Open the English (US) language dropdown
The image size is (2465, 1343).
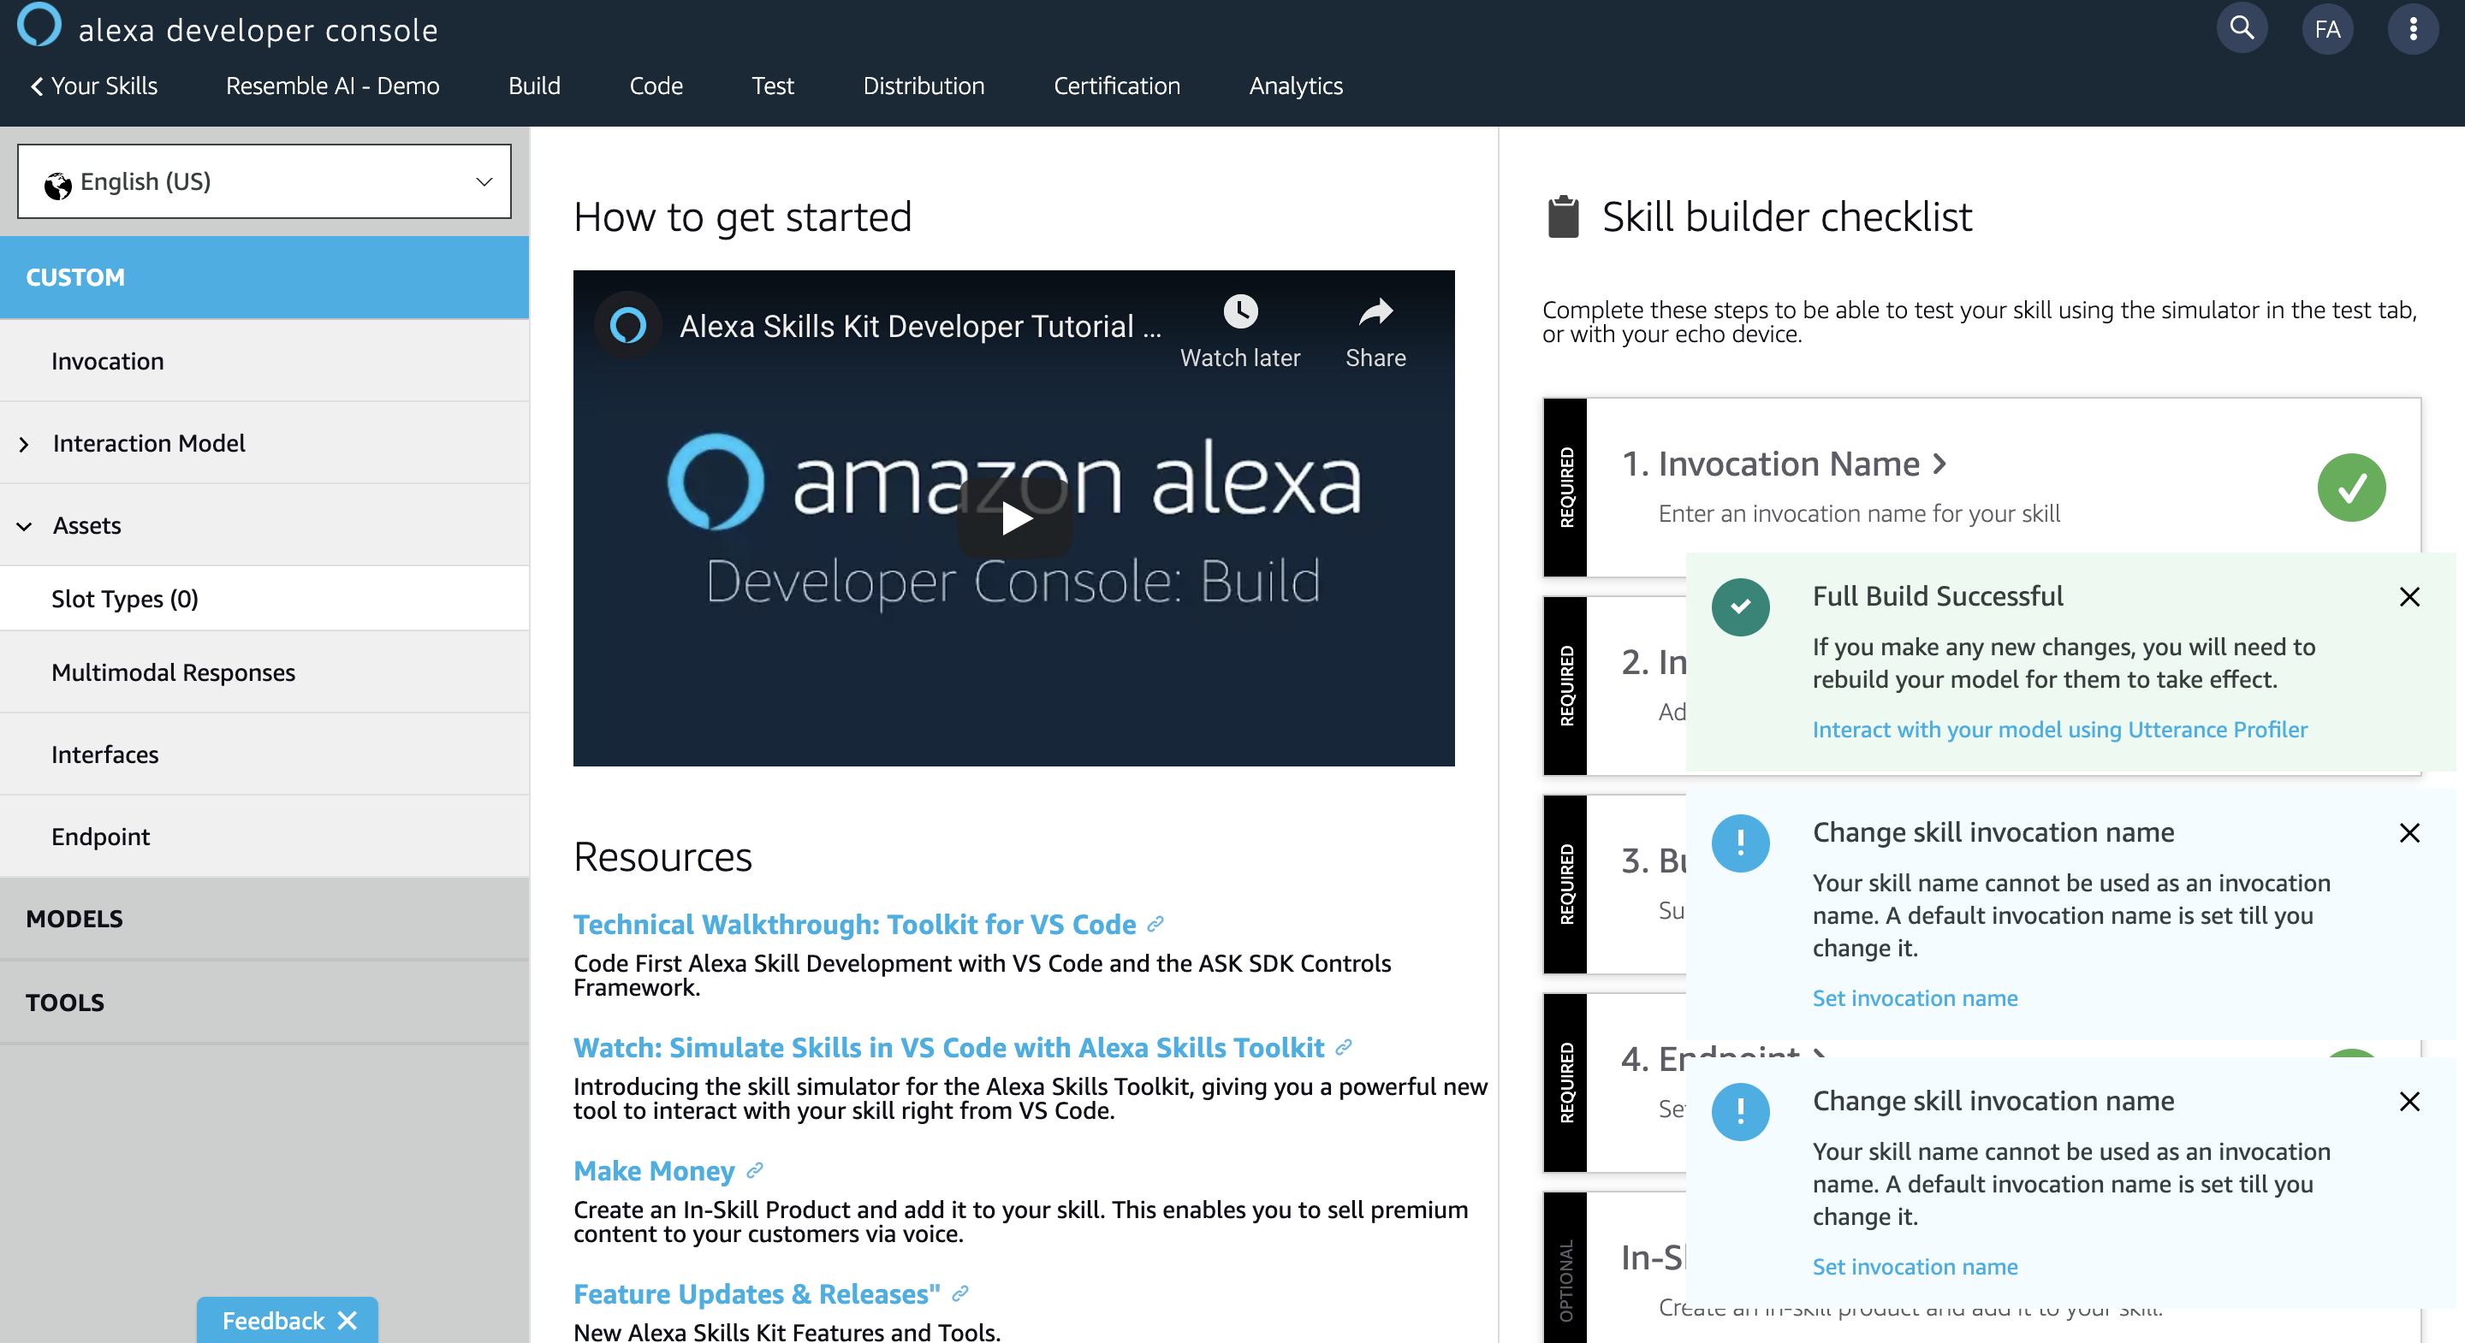click(264, 180)
